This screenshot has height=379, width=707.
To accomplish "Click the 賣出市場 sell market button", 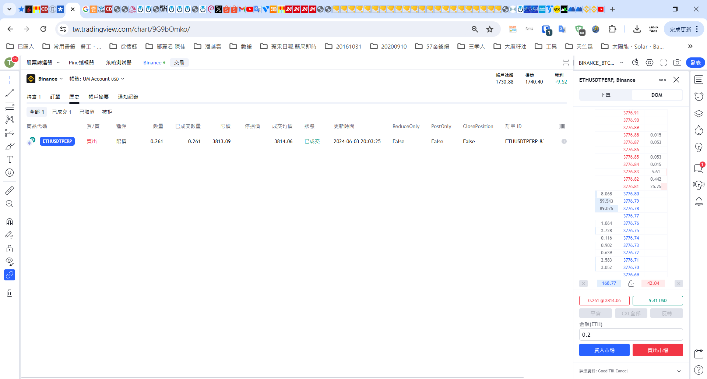I will pyautogui.click(x=658, y=350).
